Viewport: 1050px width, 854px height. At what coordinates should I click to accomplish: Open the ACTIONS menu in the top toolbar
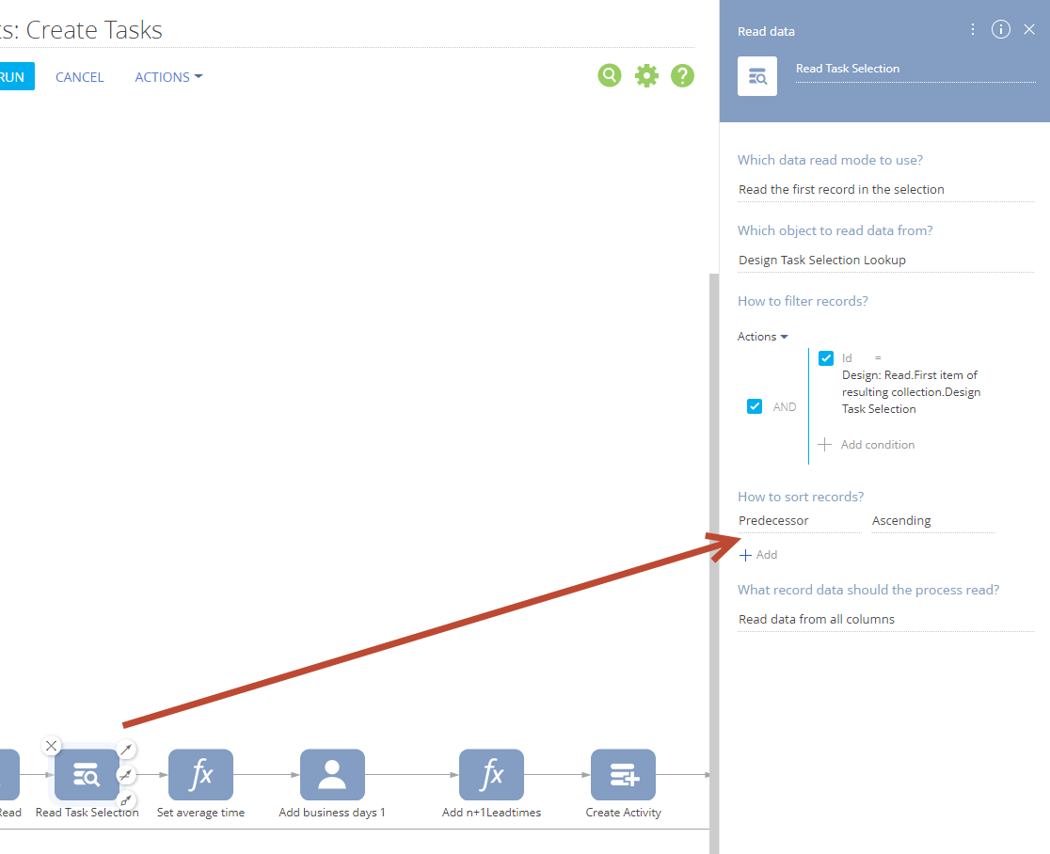click(167, 77)
